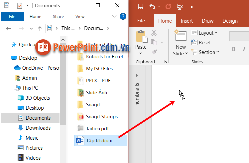
Task: Expand the Thumbnails pane arrow
Action: point(137,75)
